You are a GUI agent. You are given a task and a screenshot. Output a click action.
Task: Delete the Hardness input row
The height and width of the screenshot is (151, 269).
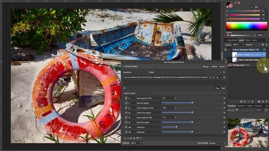click(x=224, y=132)
